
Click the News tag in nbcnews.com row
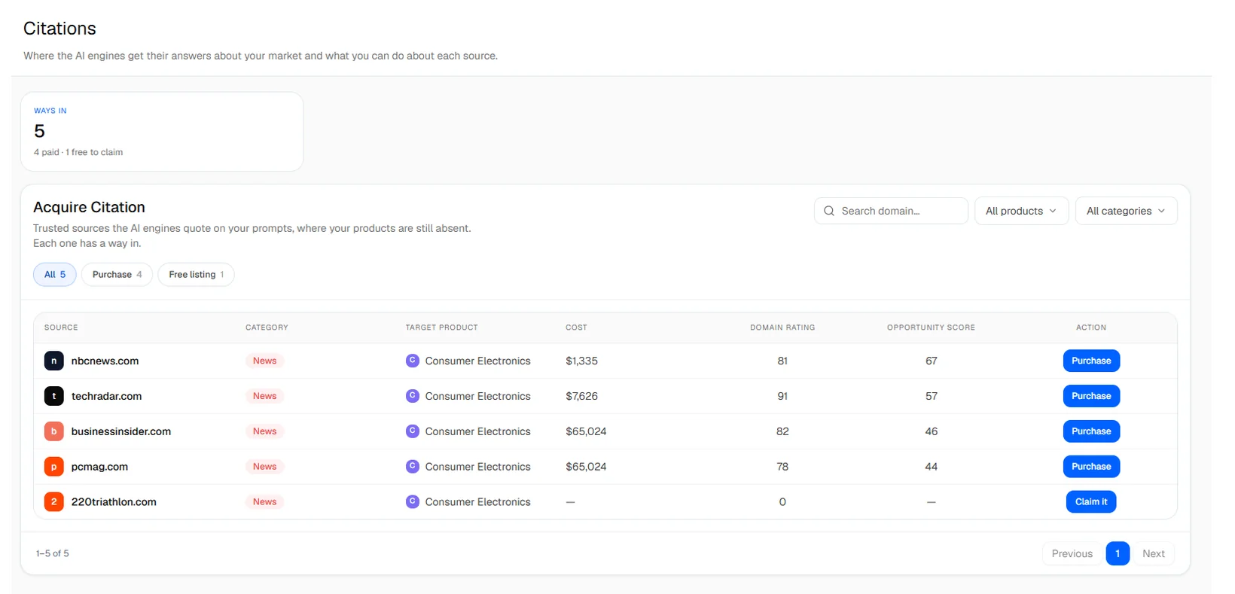pos(264,361)
